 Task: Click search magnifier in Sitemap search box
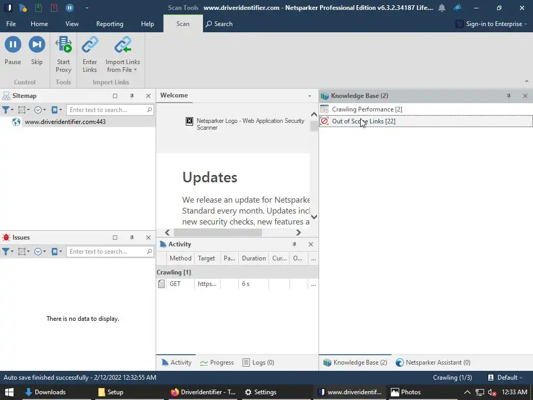tap(149, 109)
